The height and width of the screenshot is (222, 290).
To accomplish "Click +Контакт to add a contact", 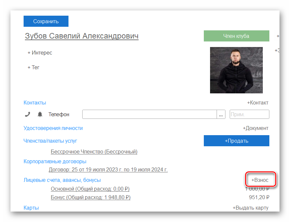I will click(258, 103).
